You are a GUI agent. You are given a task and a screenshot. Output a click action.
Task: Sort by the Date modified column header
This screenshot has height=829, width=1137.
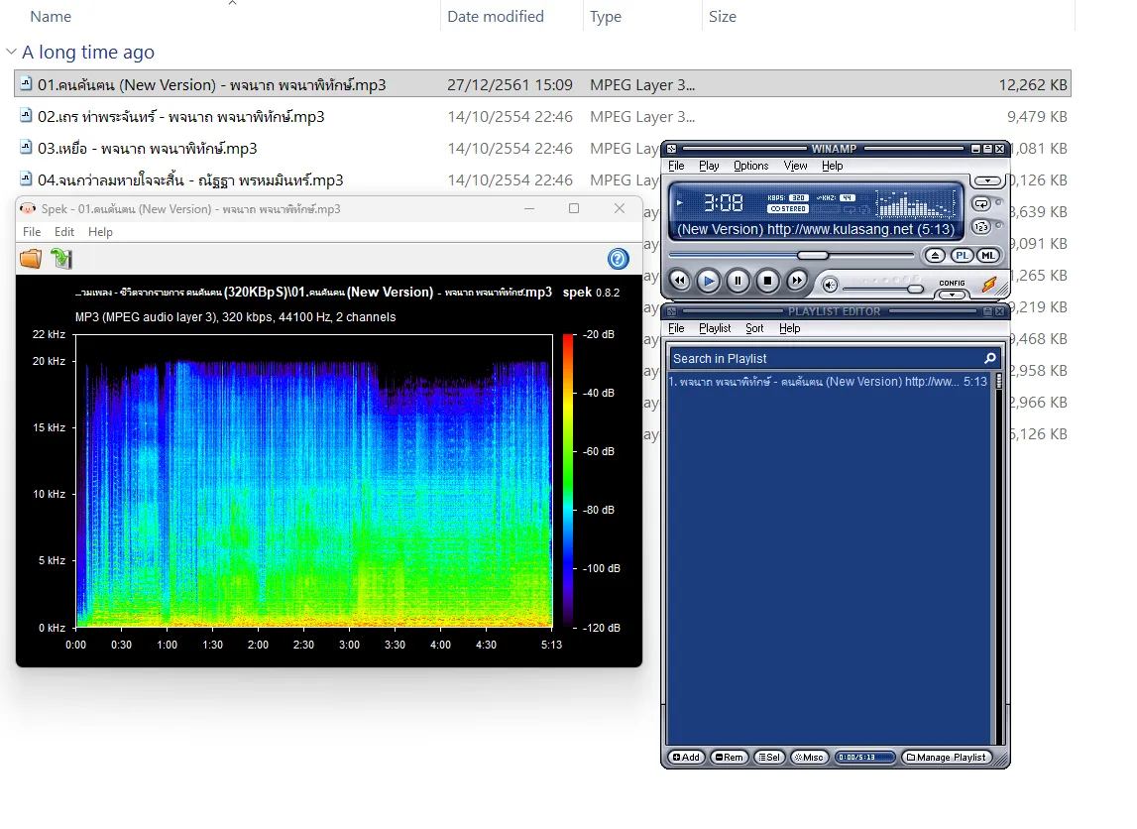pyautogui.click(x=496, y=16)
